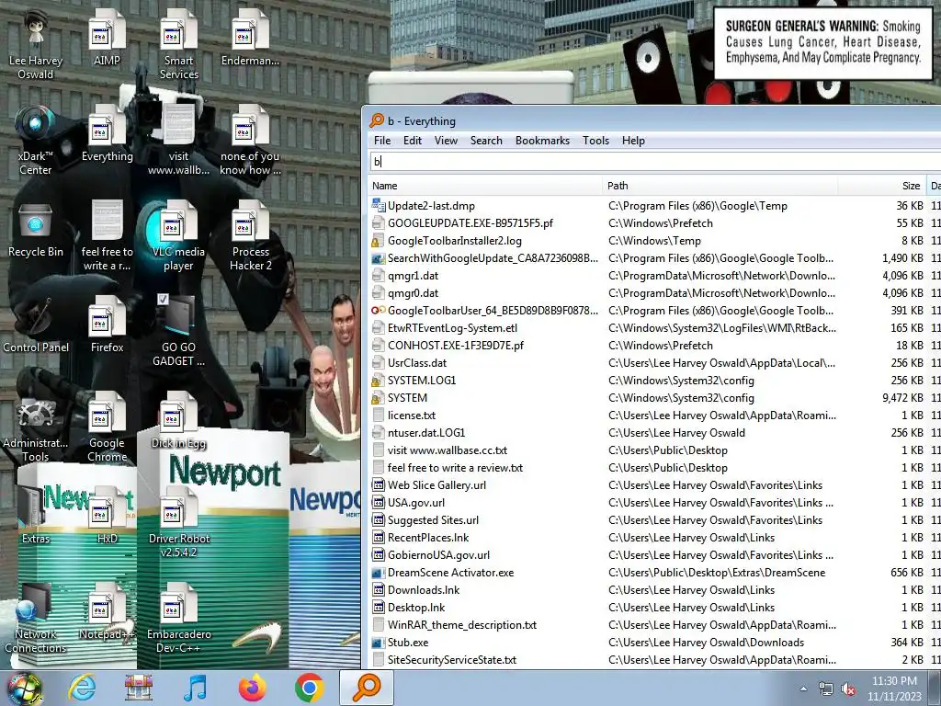
Task: Select 'none of you know how' desktop icon
Action: point(250,141)
